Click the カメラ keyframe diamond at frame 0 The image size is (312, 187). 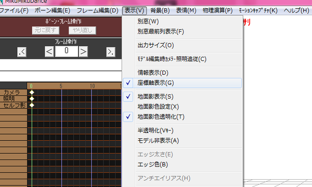32,92
